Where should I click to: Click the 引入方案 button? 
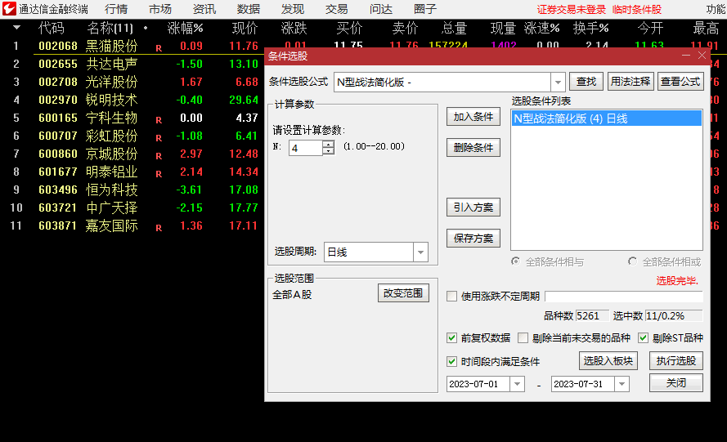(473, 207)
